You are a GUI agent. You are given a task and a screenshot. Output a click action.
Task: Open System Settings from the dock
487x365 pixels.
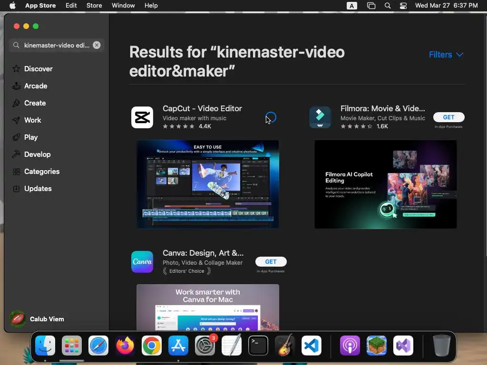click(x=205, y=346)
